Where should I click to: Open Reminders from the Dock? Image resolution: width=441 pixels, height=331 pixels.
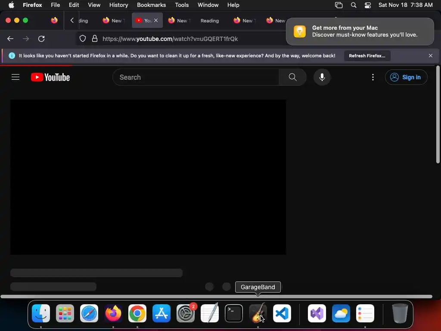[x=365, y=313]
